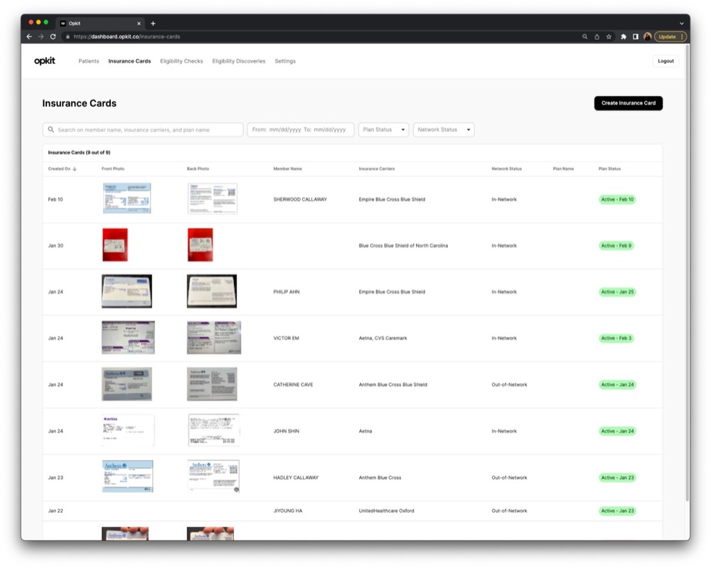Screen dimensions: 711x568
Task: Open Settings from the top navigation
Action: [x=285, y=61]
